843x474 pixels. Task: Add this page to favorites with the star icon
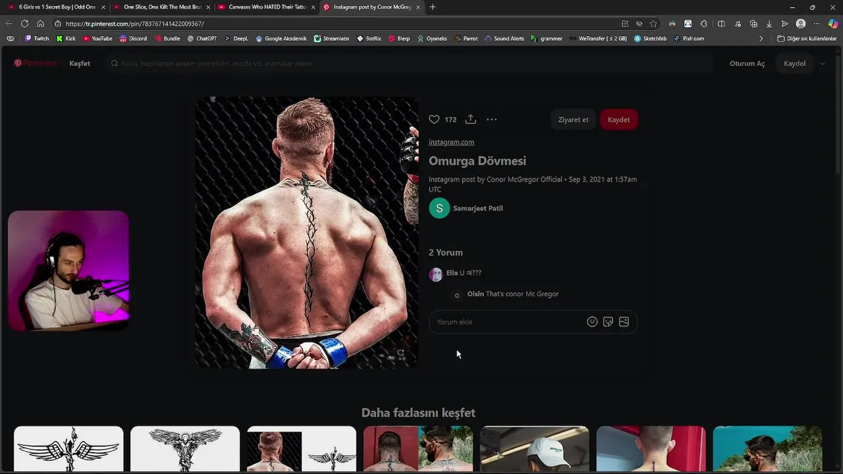(x=653, y=24)
